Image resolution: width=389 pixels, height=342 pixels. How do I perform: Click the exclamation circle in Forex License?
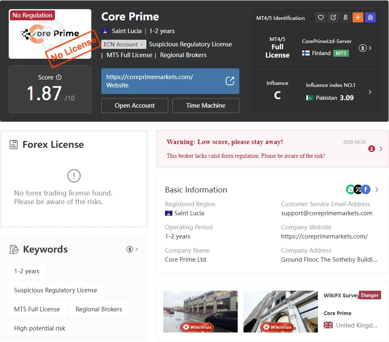(x=74, y=176)
